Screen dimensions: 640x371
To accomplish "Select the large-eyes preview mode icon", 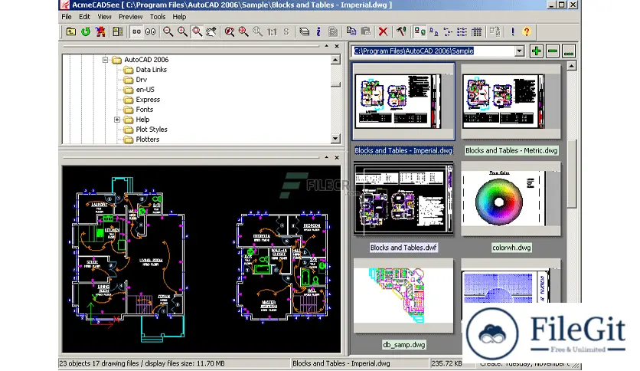I will pyautogui.click(x=150, y=31).
